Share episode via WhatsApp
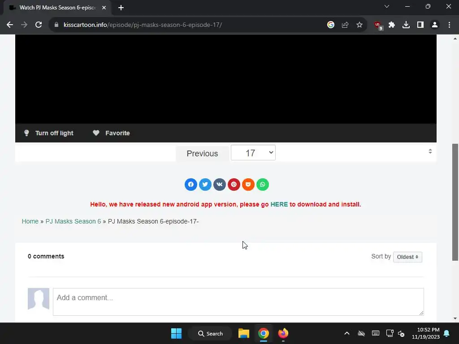The height and width of the screenshot is (344, 459). (263, 185)
